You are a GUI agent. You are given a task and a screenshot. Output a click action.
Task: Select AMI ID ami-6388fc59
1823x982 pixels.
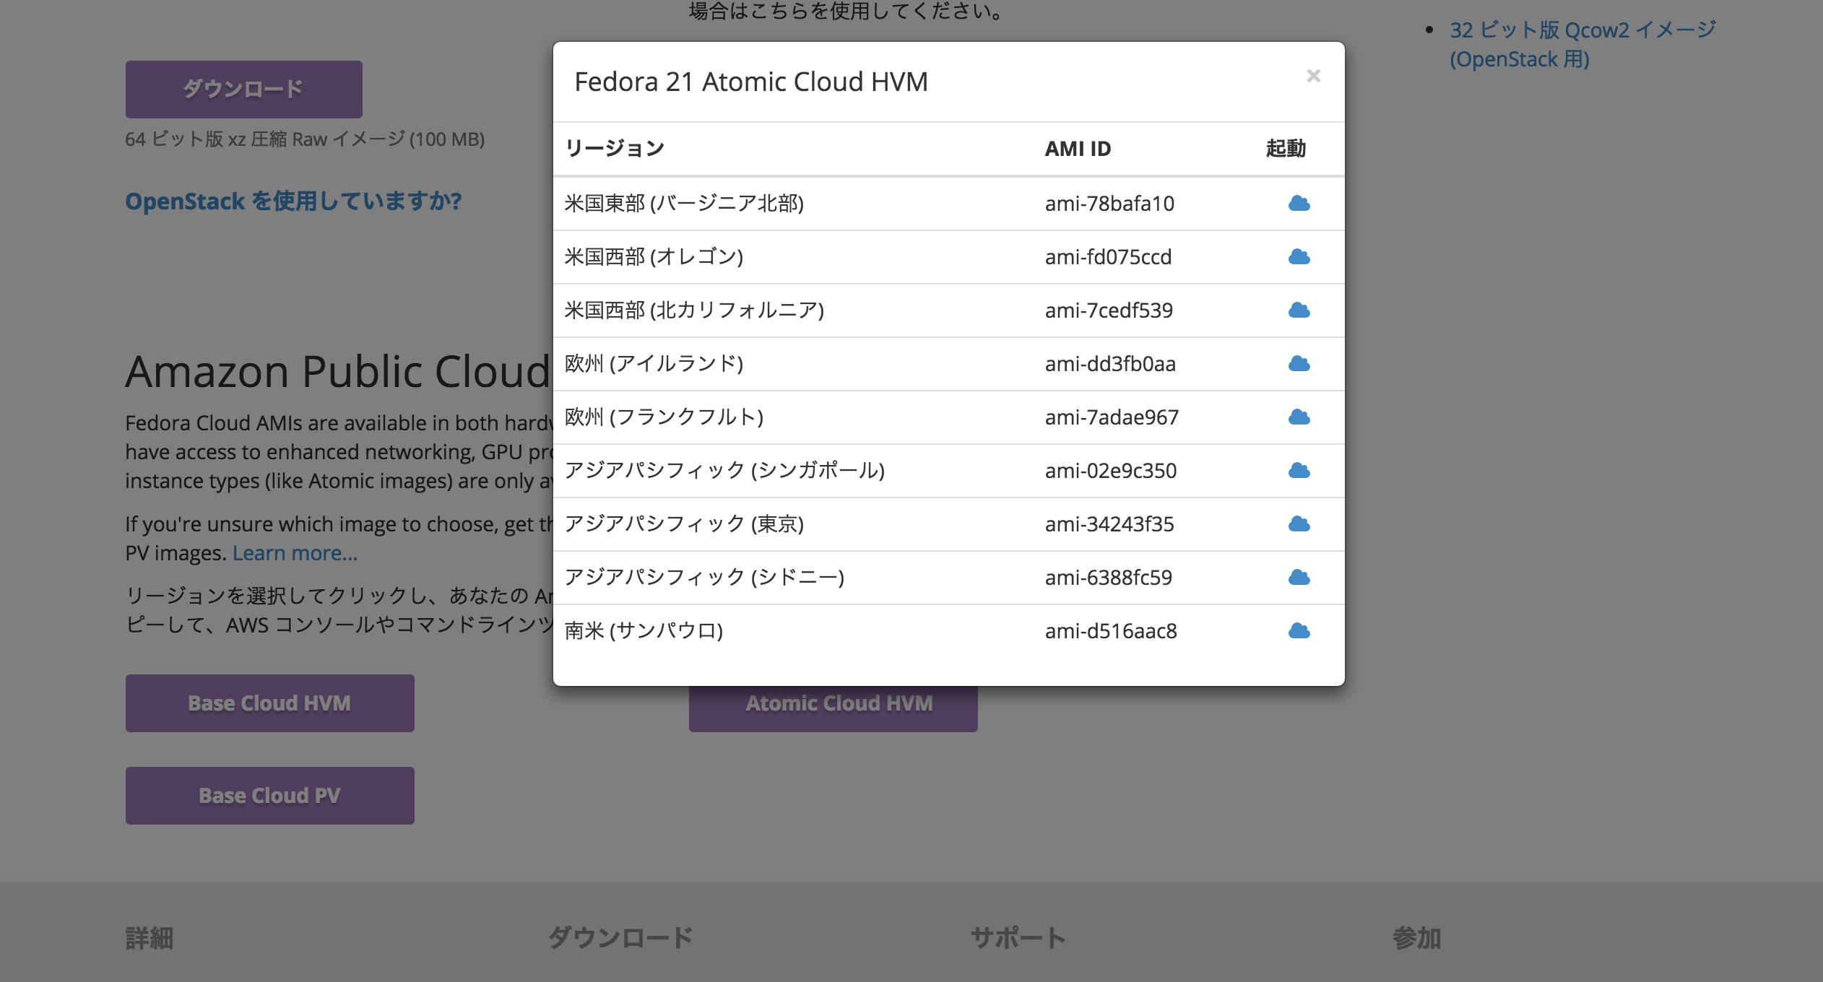click(1109, 578)
